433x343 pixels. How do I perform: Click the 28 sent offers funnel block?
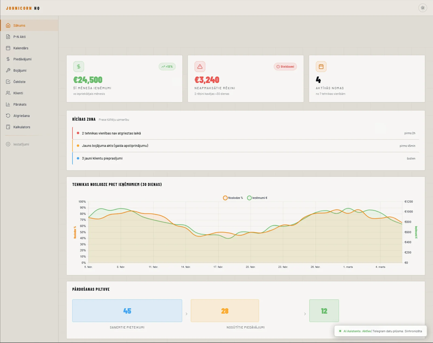coord(225,311)
